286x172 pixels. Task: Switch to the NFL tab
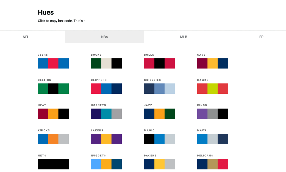point(26,37)
